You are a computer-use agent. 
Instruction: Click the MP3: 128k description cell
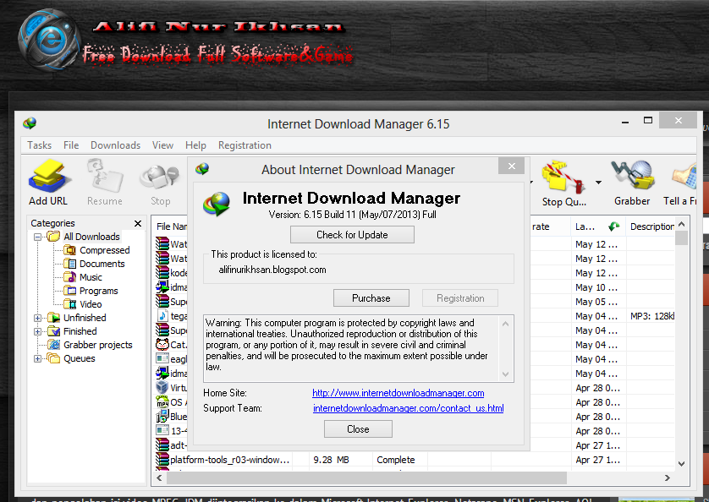(x=651, y=316)
